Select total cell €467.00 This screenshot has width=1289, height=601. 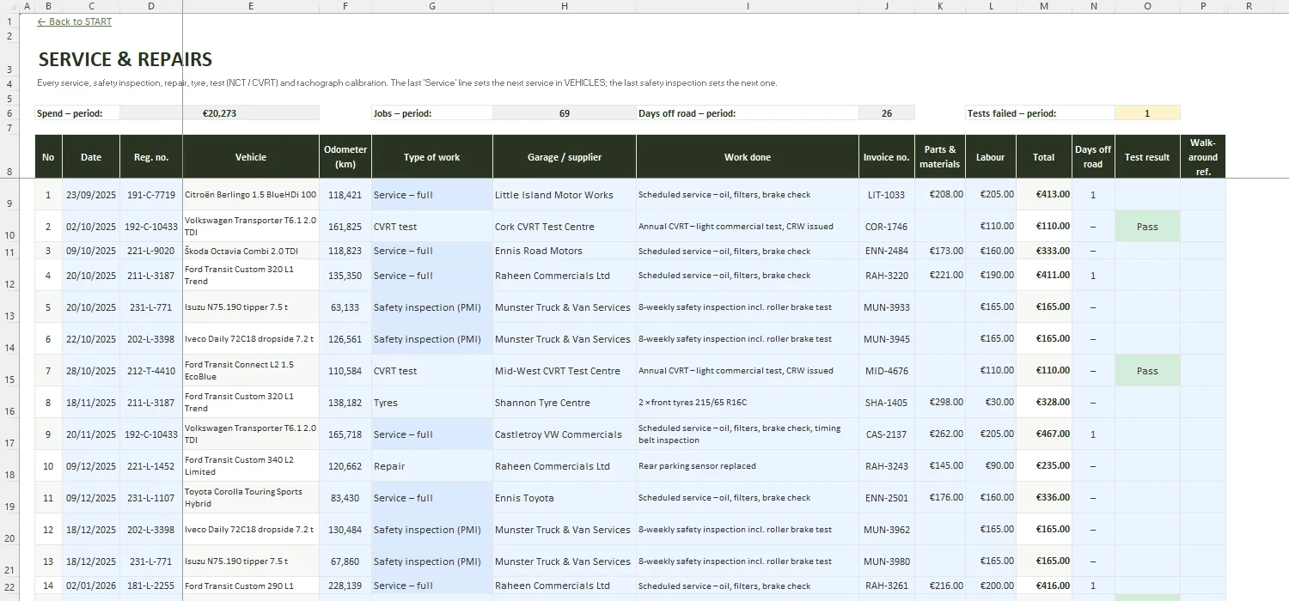[1044, 434]
